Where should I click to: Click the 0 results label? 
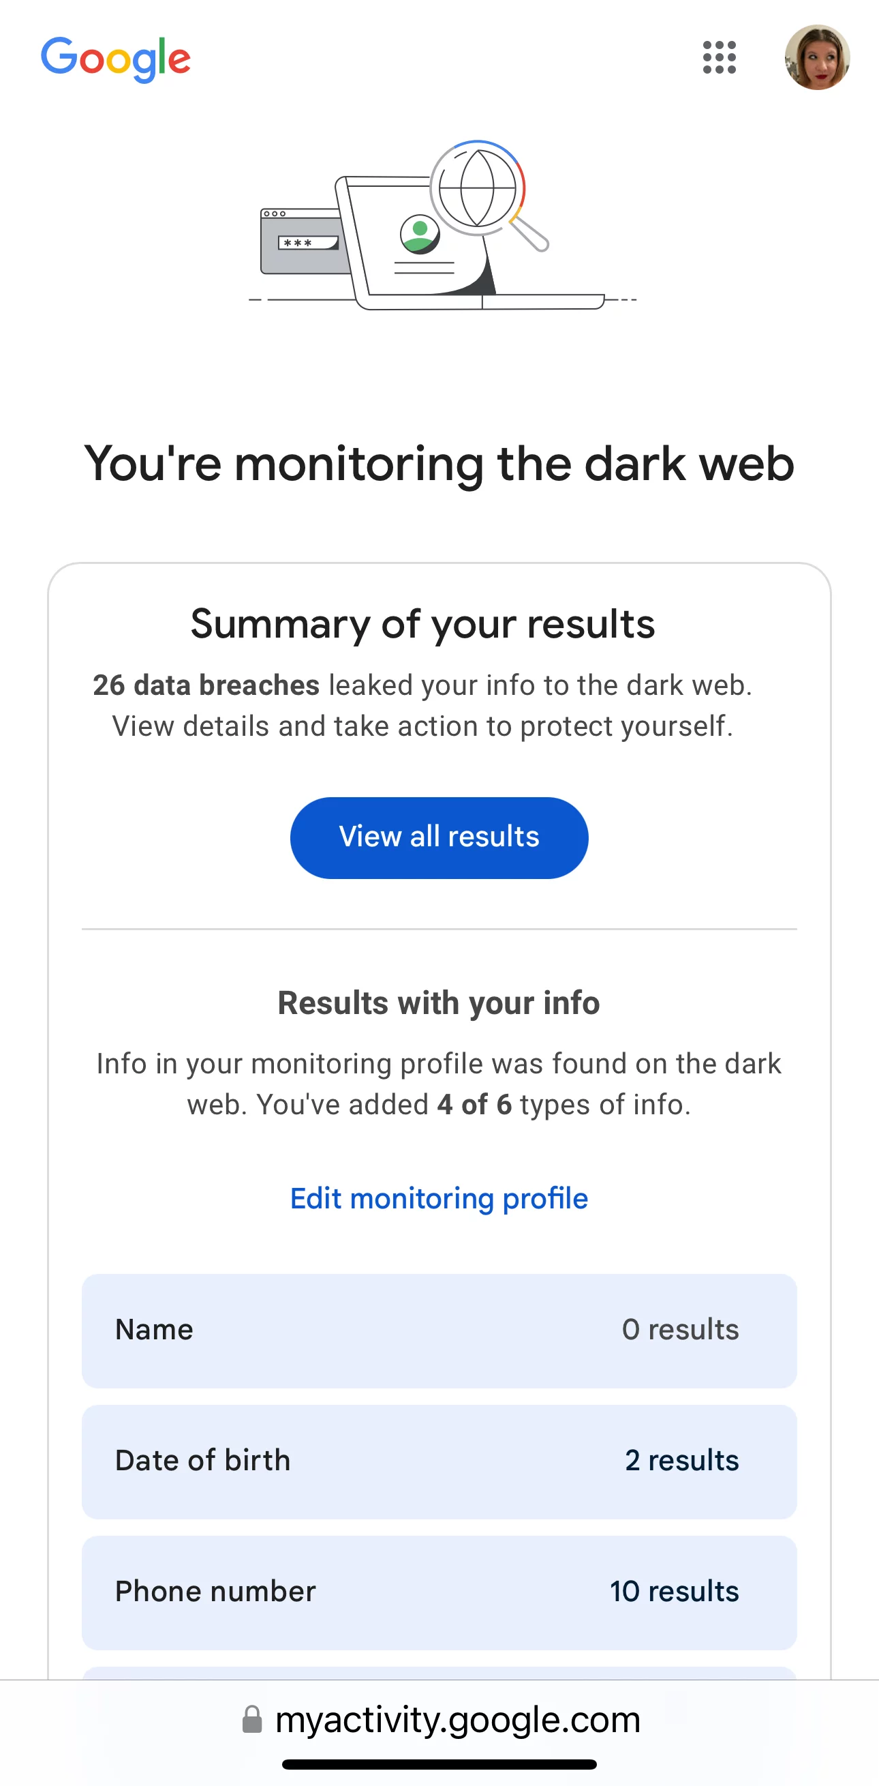click(680, 1330)
